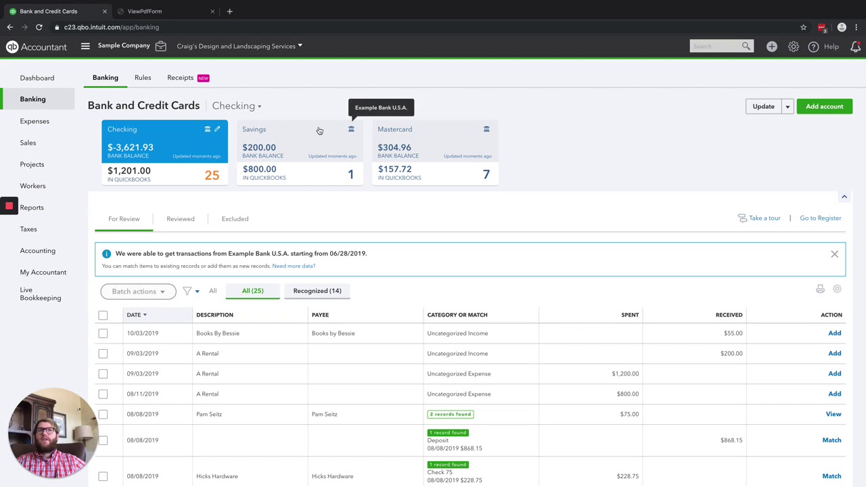
Task: Open the Reviewed tab
Action: 181,218
